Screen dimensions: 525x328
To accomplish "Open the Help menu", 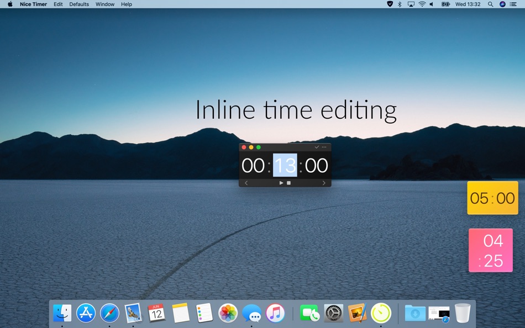I will click(x=127, y=4).
